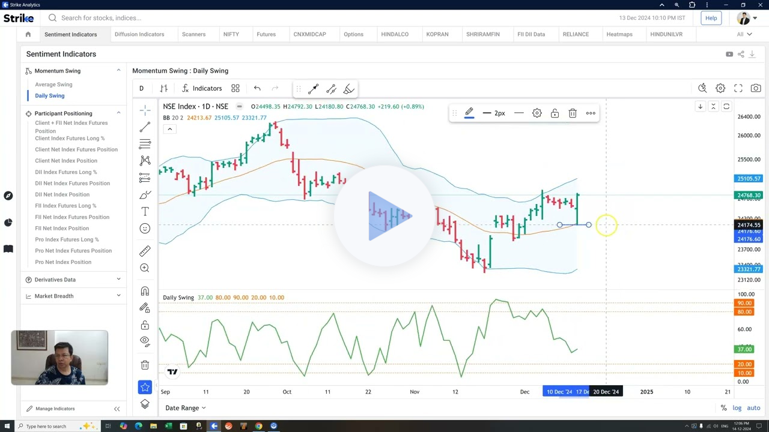This screenshot has height=432, width=769.
Task: Select the crosshair cursor tool
Action: (x=145, y=110)
